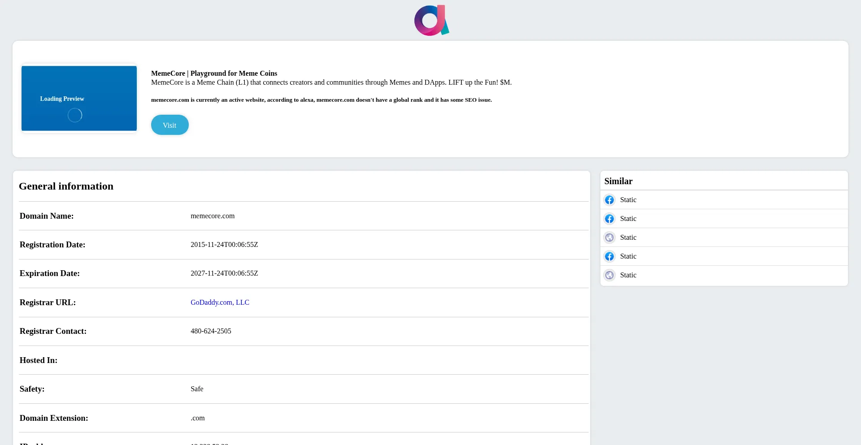
Task: Click the 'Domain Extension:' label
Action: pos(54,418)
